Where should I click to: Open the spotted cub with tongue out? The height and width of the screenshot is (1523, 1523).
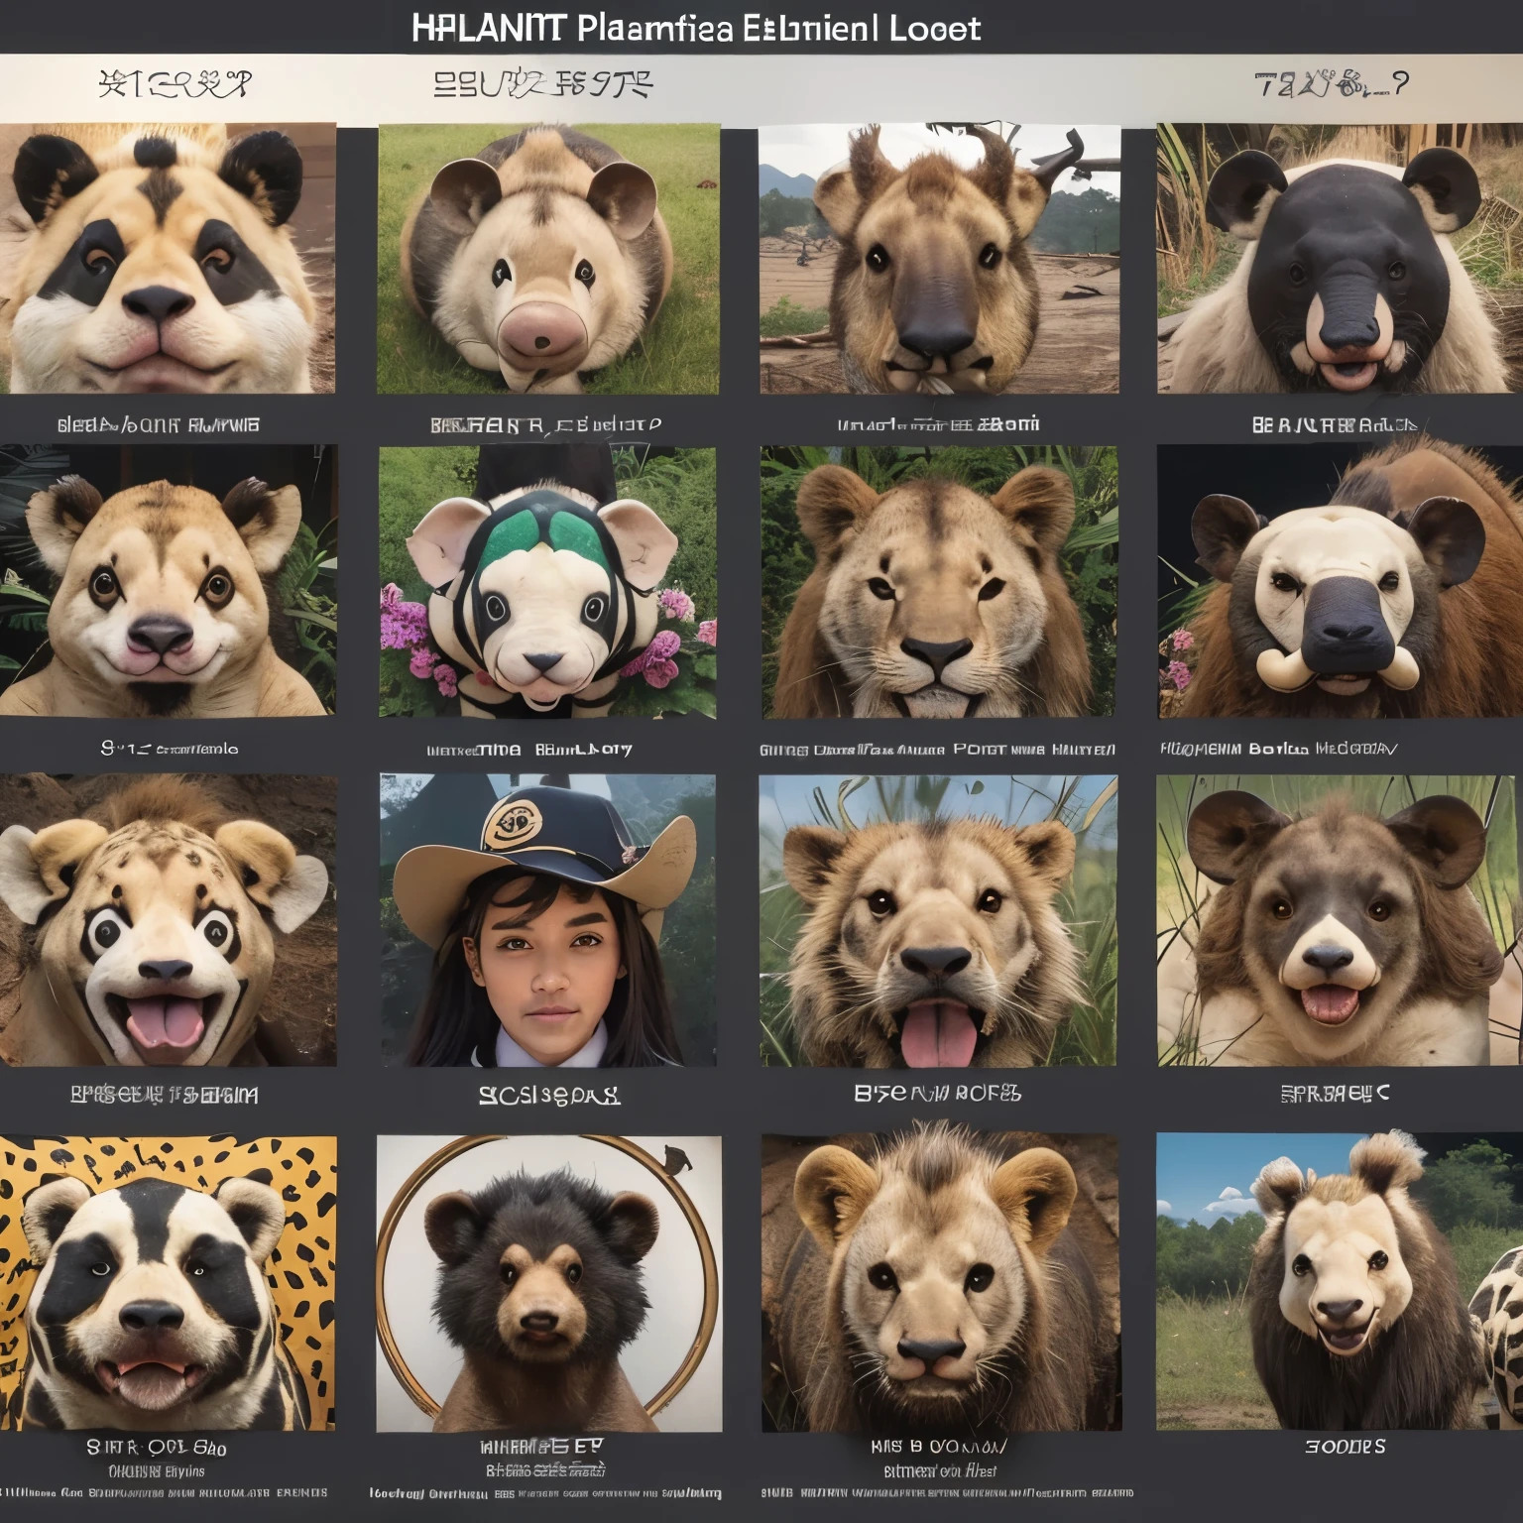168,920
